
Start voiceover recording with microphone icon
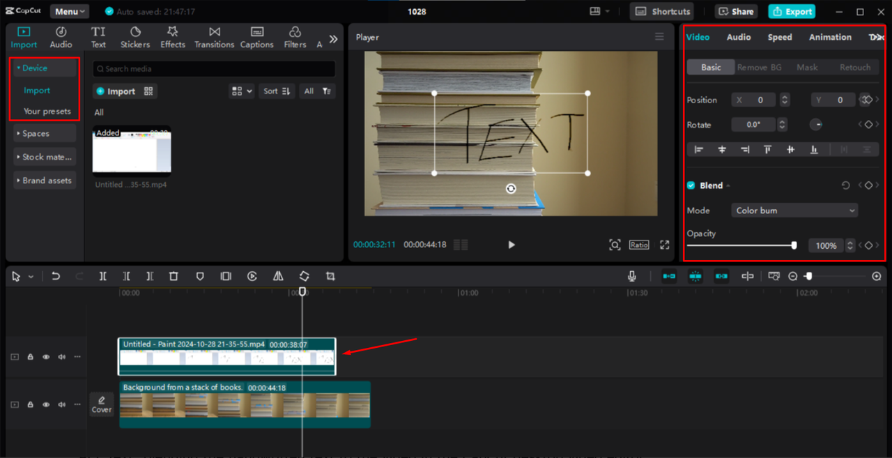coord(632,276)
